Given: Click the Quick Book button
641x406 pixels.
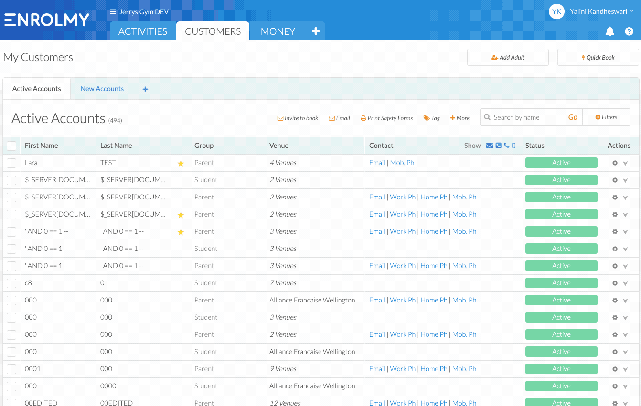Looking at the screenshot, I should tap(598, 57).
